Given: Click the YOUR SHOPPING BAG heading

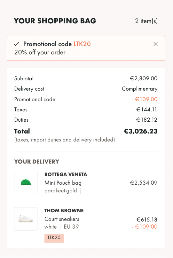Looking at the screenshot, I should click(55, 21).
